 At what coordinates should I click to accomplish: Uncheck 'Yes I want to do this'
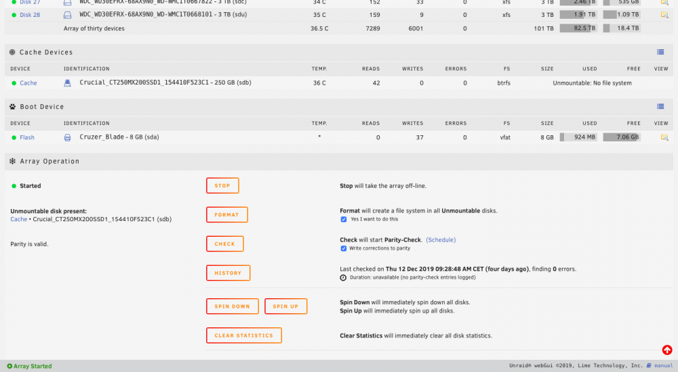pyautogui.click(x=343, y=219)
